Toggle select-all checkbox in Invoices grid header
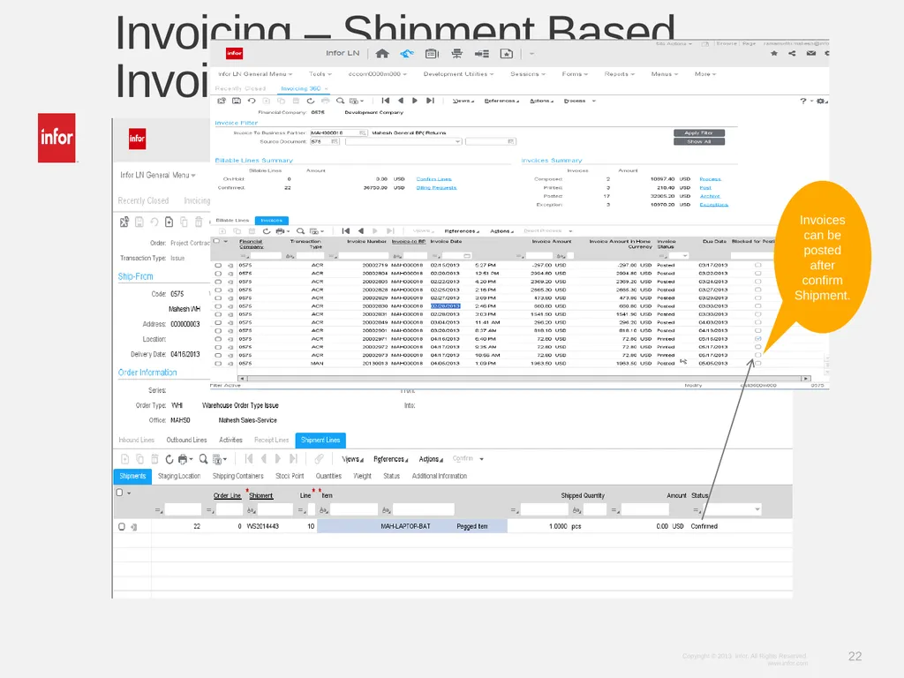Screen dimensions: 904x678 (x=217, y=241)
